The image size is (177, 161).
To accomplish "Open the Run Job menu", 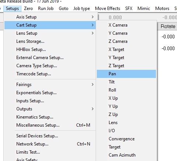I will tap(46, 8).
